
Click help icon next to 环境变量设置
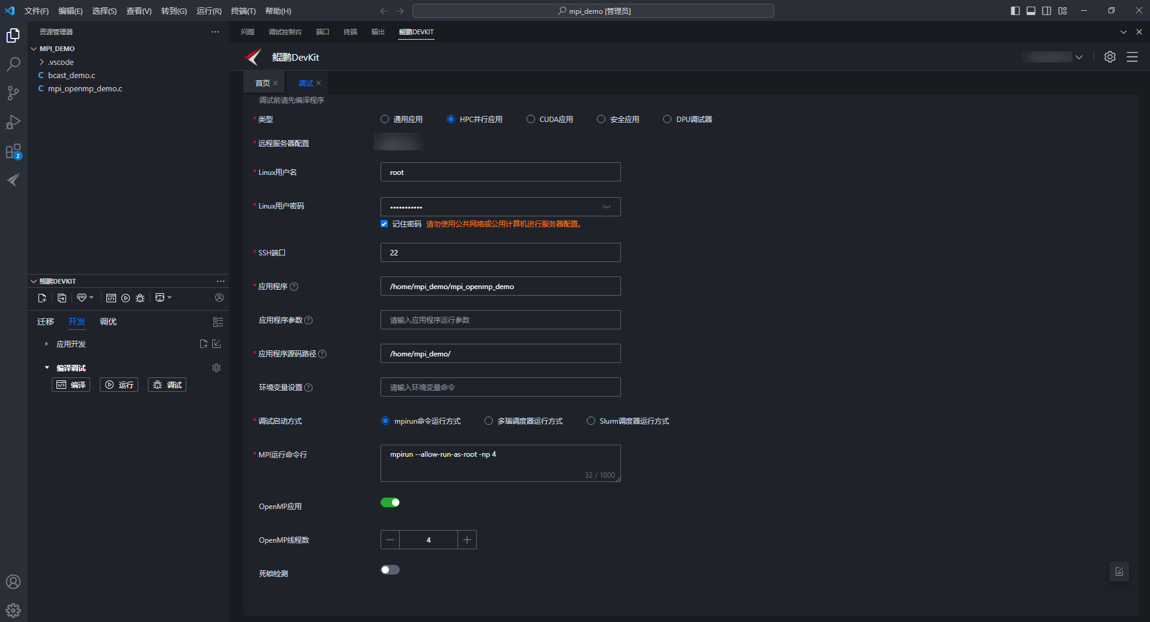[308, 388]
